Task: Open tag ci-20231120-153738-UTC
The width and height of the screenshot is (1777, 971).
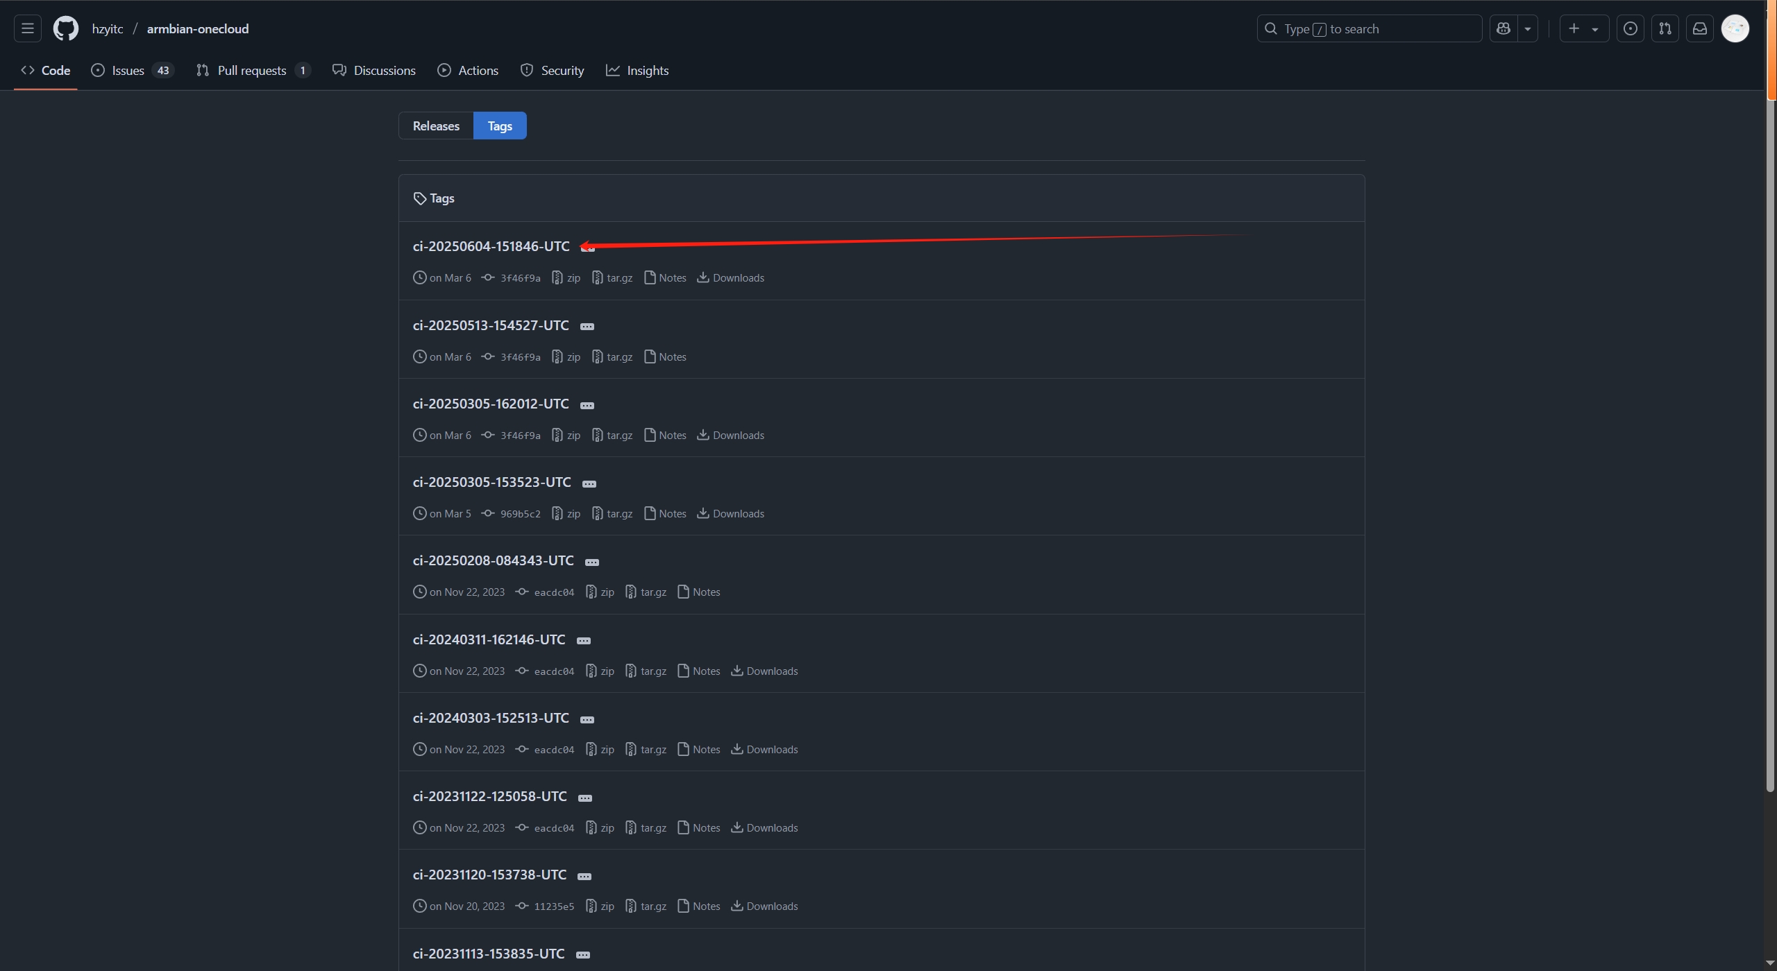Action: pos(489,875)
